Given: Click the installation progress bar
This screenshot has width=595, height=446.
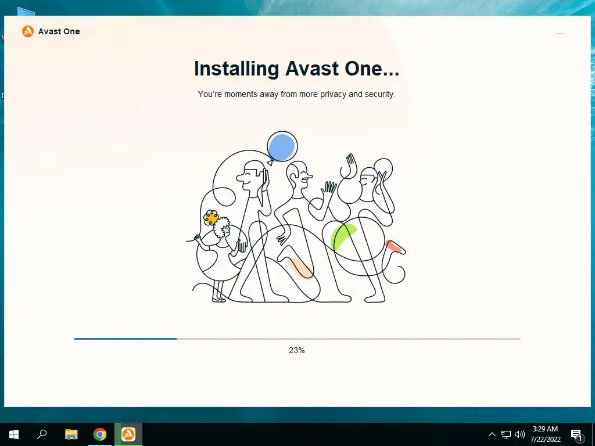Looking at the screenshot, I should point(297,339).
